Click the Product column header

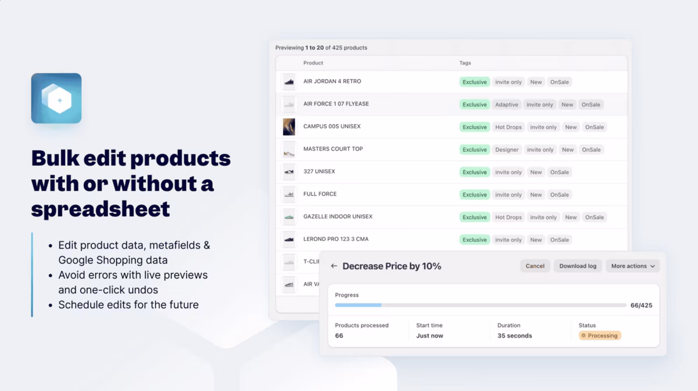click(313, 63)
